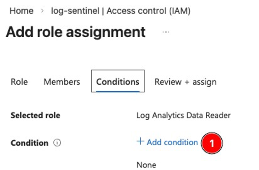Screen dimensions: 259x170
Task: Click the Add condition link text
Action: tap(172, 142)
